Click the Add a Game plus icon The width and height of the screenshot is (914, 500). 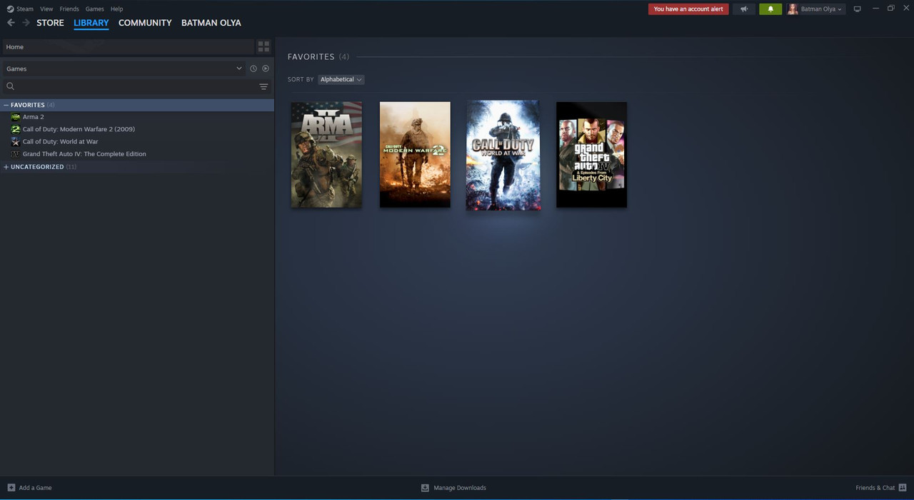click(11, 488)
